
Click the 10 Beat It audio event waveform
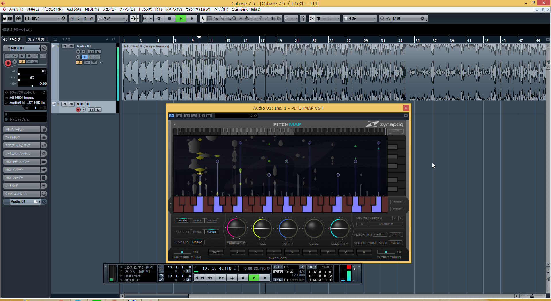click(x=334, y=72)
